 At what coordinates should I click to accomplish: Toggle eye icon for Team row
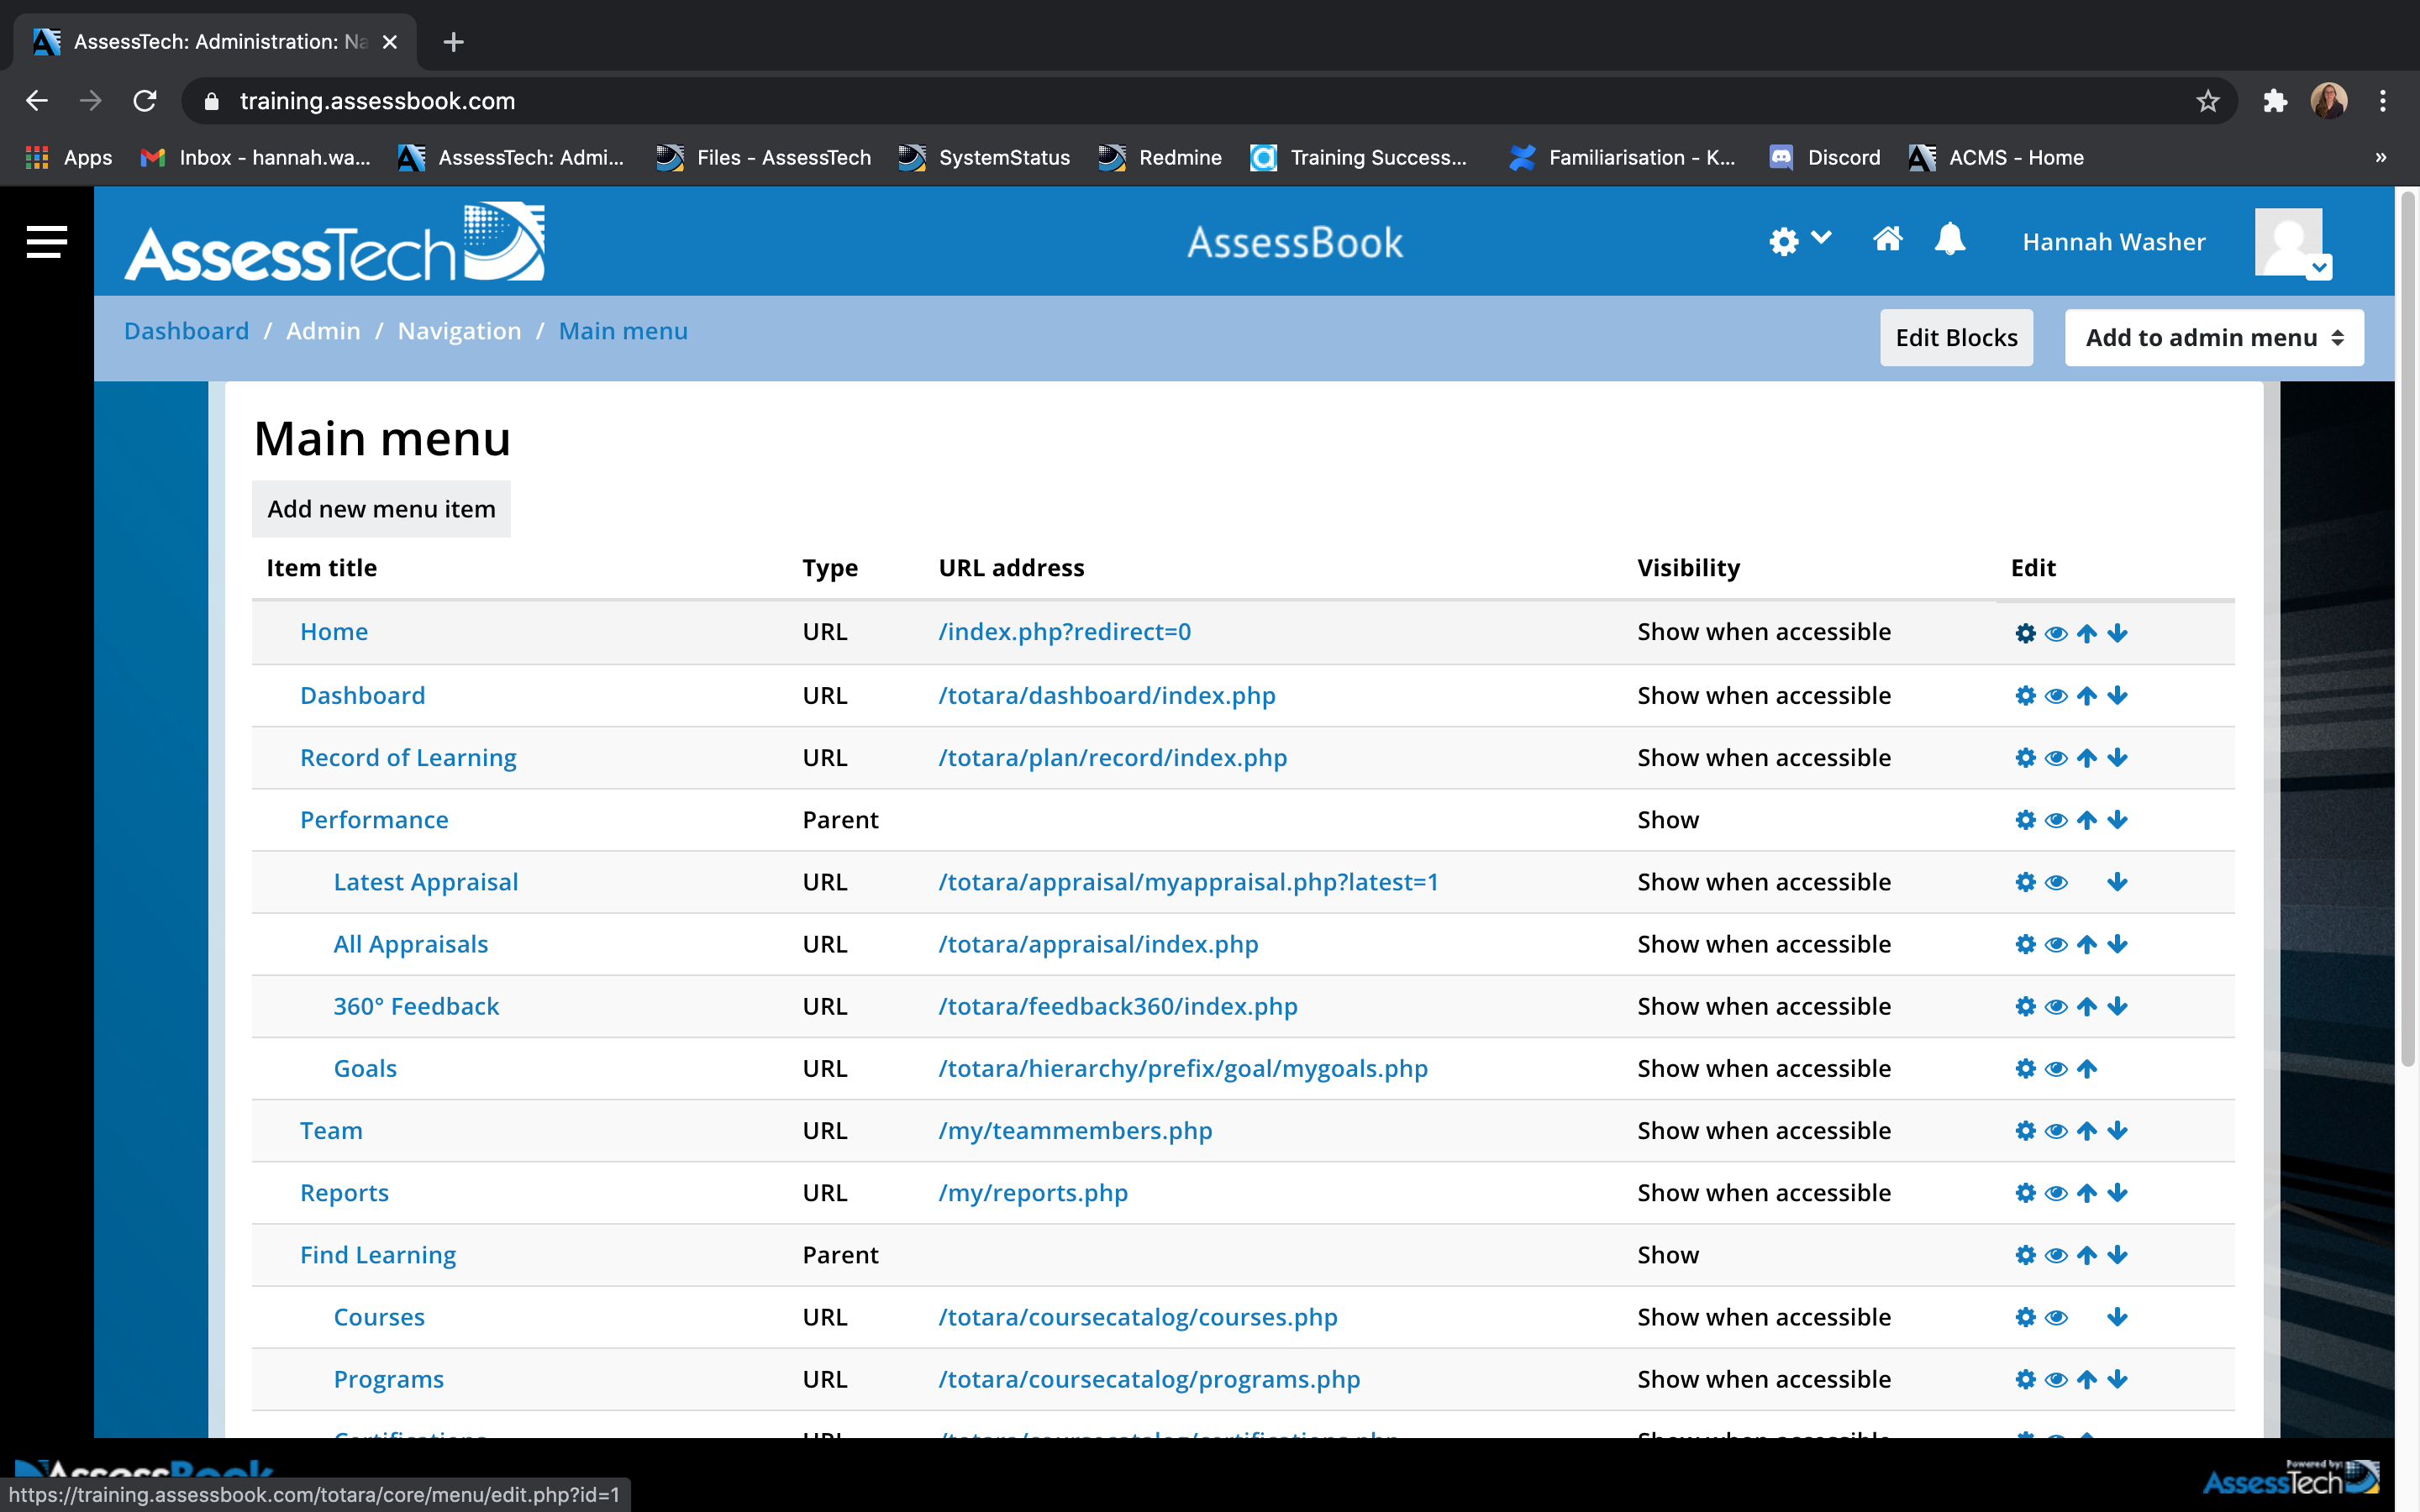[2056, 1131]
